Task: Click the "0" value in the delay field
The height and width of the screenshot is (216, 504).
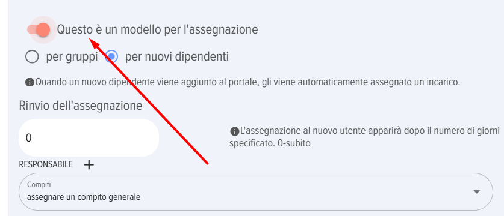Action: point(29,138)
